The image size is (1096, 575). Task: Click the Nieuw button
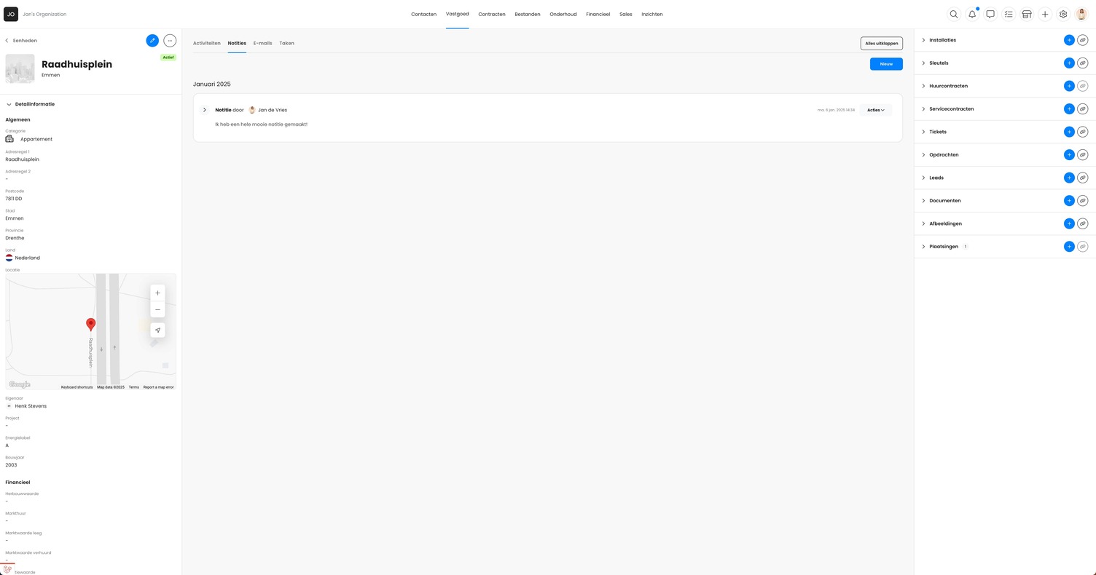pyautogui.click(x=886, y=64)
